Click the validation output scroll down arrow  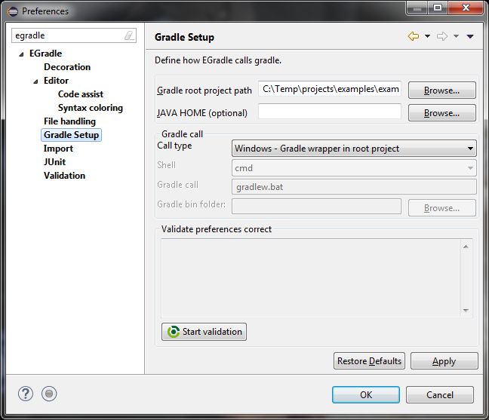pyautogui.click(x=466, y=311)
